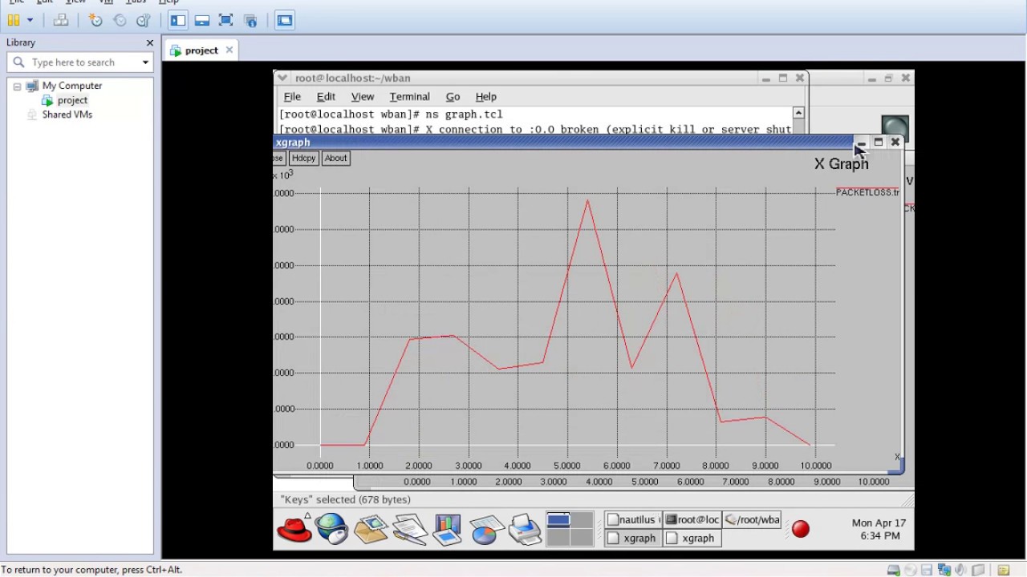
Task: Open the Red Hat main menu
Action: (294, 529)
